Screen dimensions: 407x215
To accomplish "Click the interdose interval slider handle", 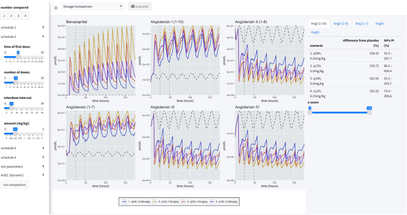I will [x=11, y=108].
